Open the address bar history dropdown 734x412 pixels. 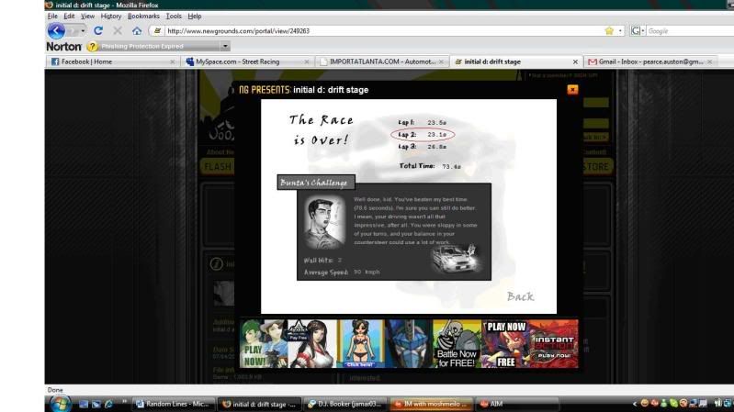coord(620,31)
